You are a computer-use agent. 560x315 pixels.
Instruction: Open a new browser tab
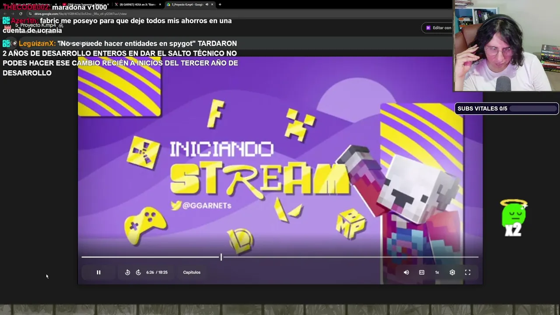pyautogui.click(x=220, y=4)
